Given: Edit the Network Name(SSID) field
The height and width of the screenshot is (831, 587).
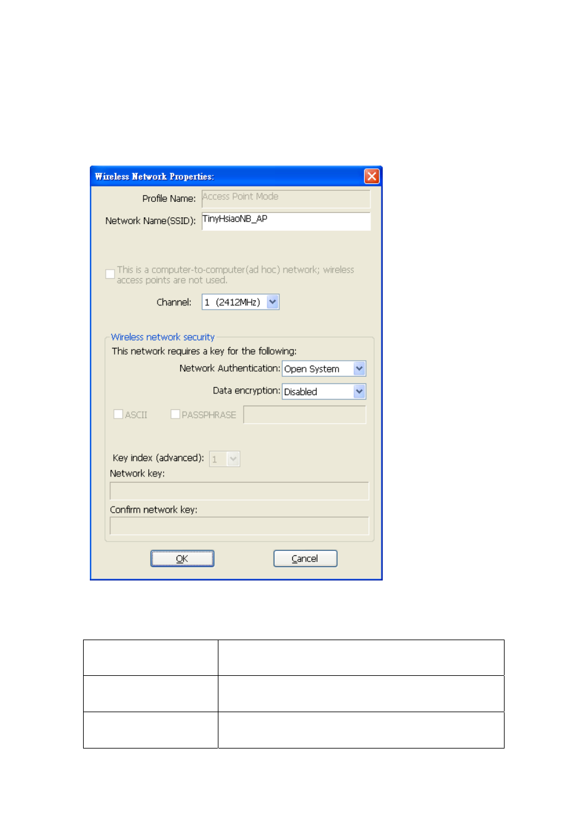Looking at the screenshot, I should pos(286,221).
